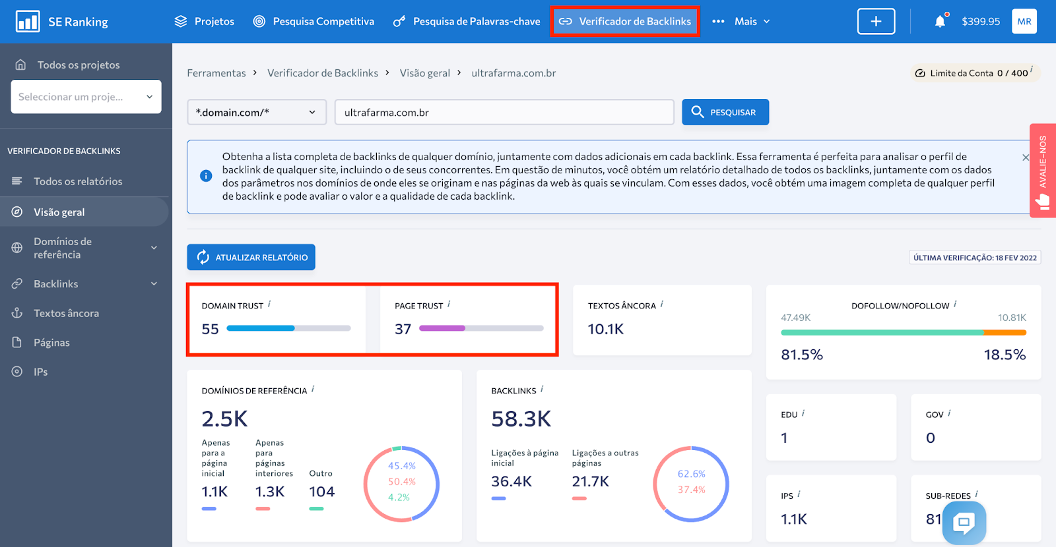Screen dimensions: 1056x547
Task: Click the $399.95 balance
Action: 981,21
